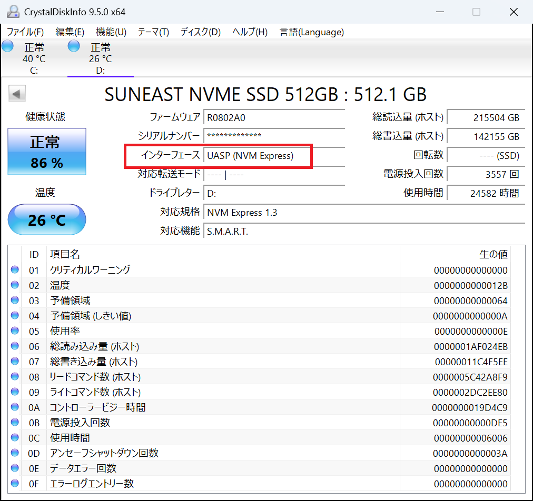Click the CrystalDiskInfo app icon in title bar
The image size is (533, 501).
click(x=13, y=12)
